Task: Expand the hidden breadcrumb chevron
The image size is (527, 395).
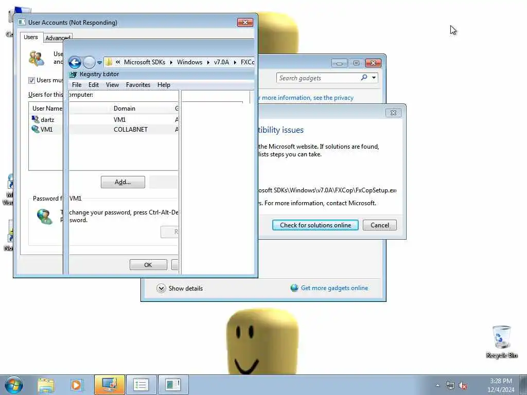Action: tap(118, 62)
